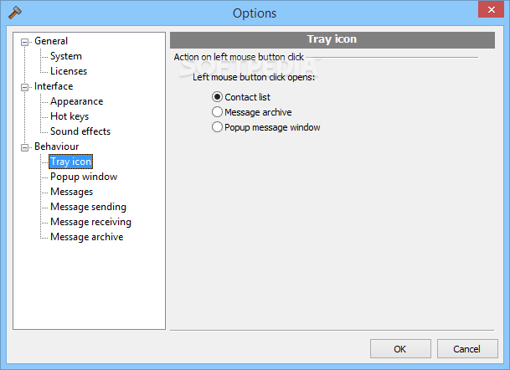Screen dimensions: 510x370
Task: Open Message archive in the tree
Action: coord(87,237)
